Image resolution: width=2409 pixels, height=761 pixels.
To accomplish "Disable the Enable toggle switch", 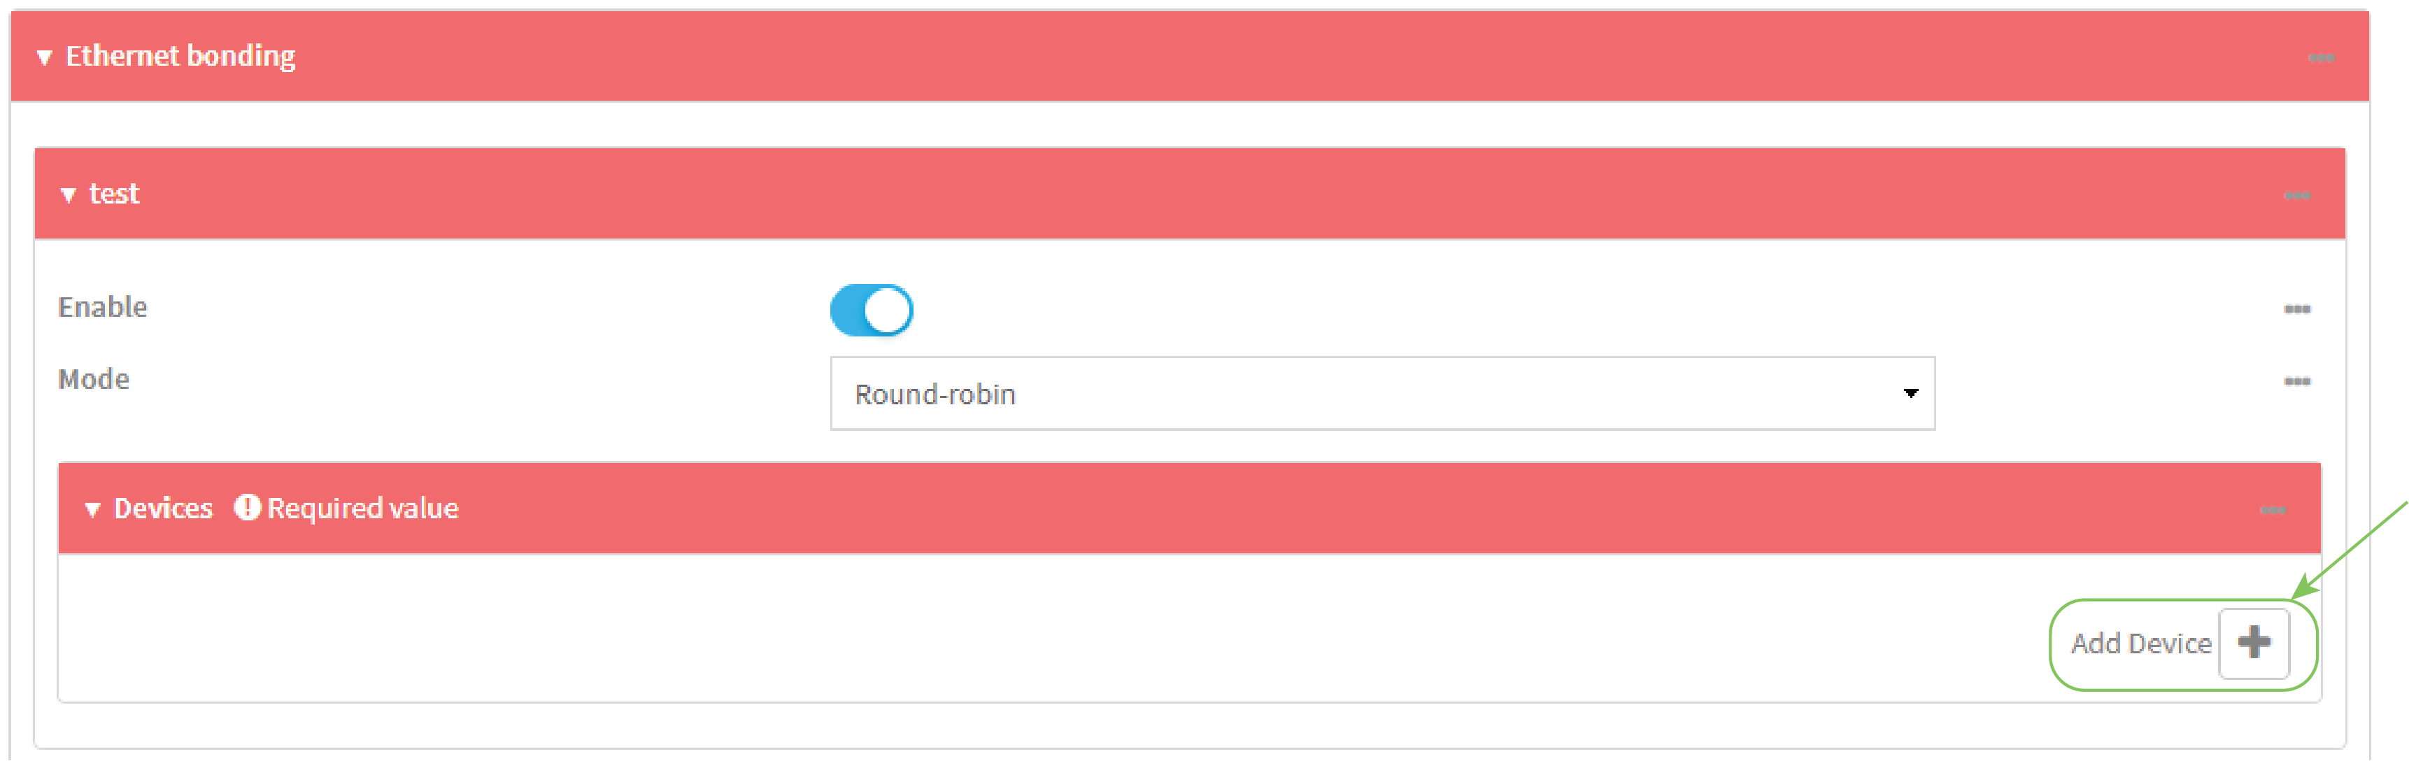I will coord(871,311).
